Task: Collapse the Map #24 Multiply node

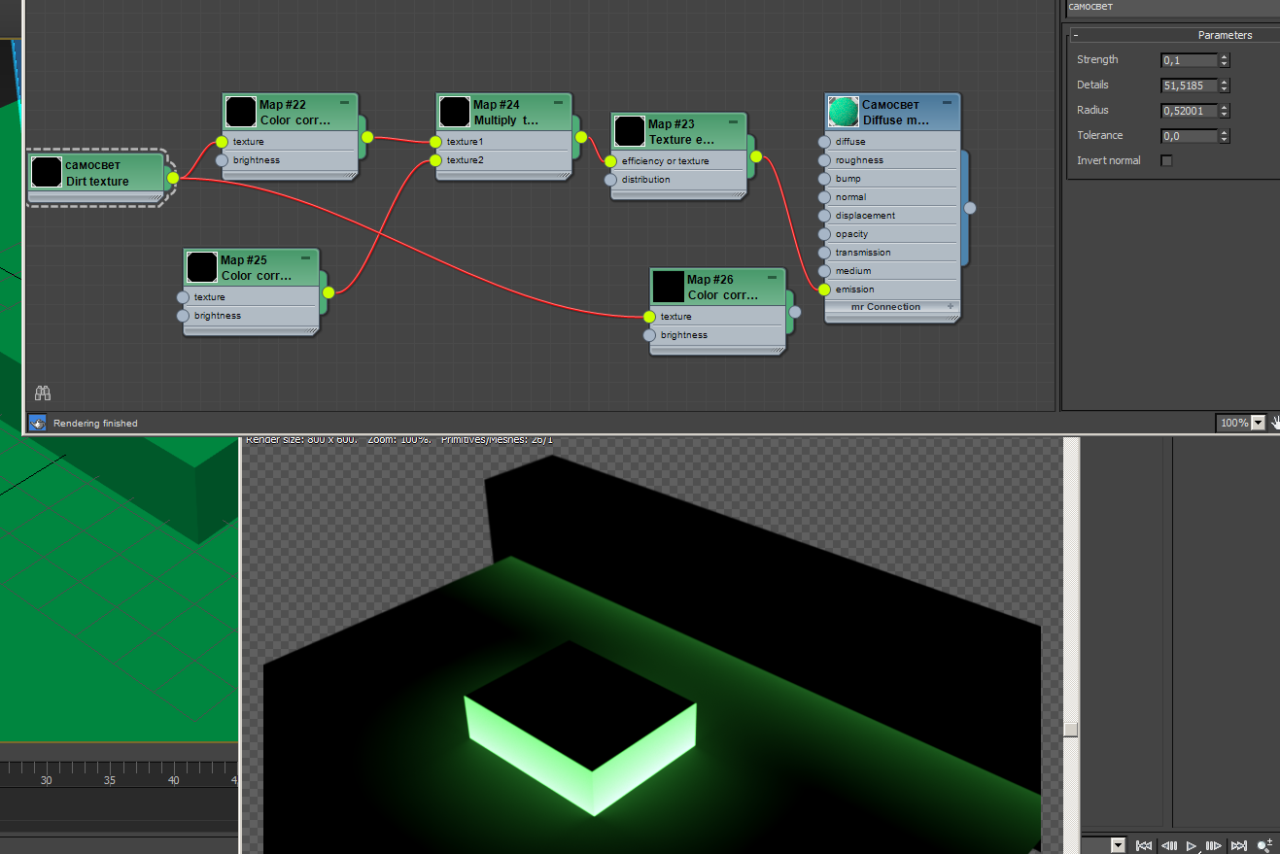Action: (558, 103)
